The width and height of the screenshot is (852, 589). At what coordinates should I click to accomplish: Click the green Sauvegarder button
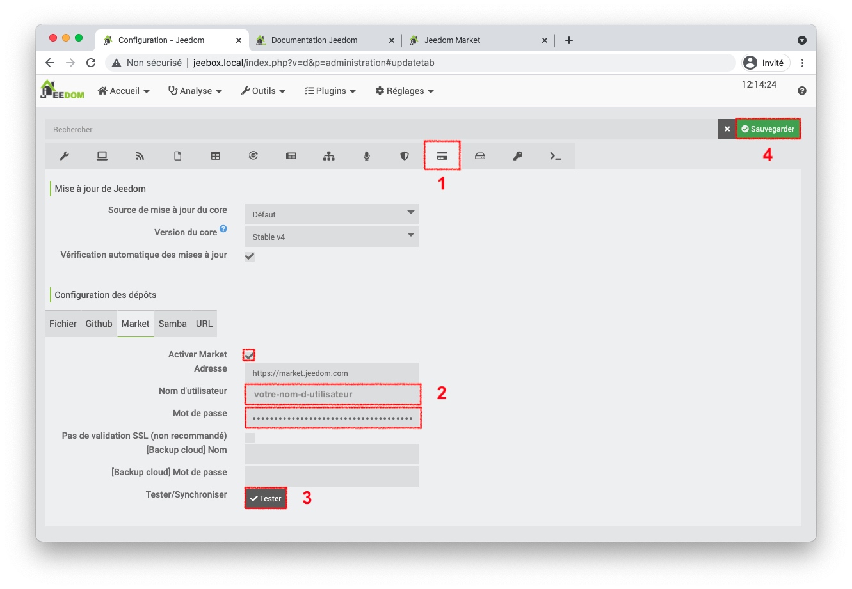(x=768, y=129)
